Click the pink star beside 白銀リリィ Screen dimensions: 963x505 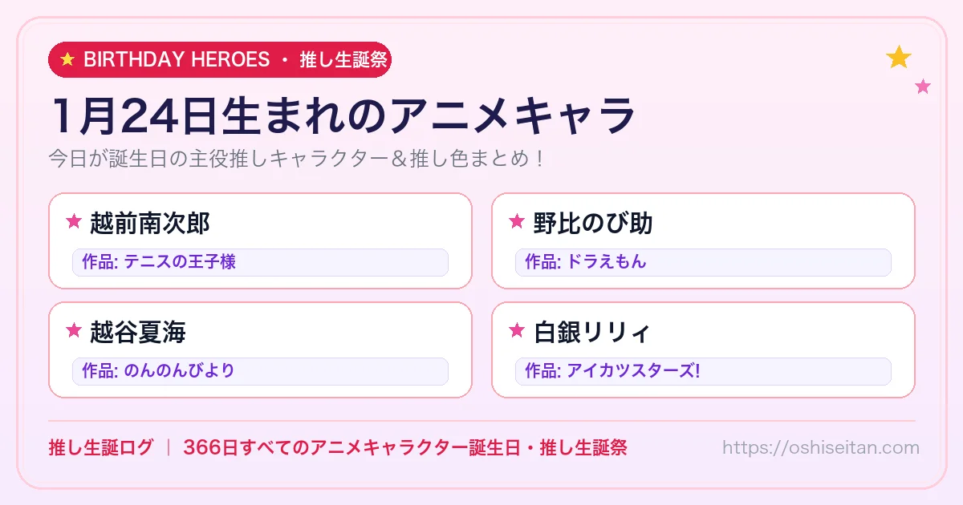tap(517, 330)
